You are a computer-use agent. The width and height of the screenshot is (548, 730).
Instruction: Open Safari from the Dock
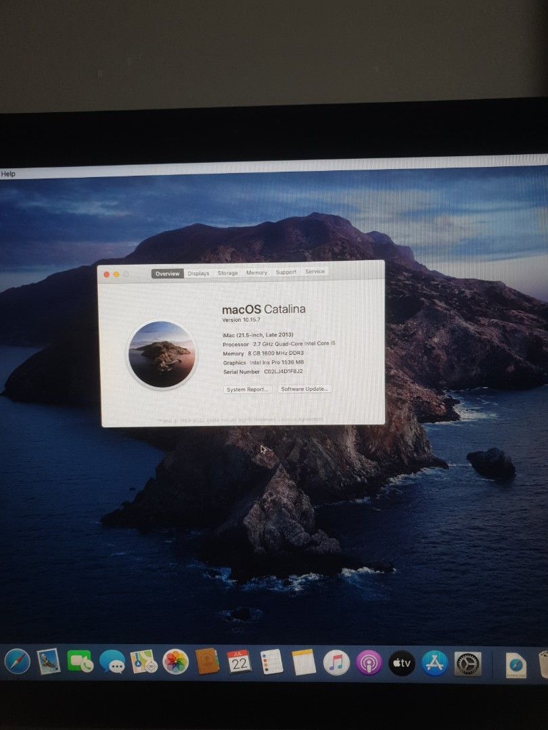(x=17, y=661)
